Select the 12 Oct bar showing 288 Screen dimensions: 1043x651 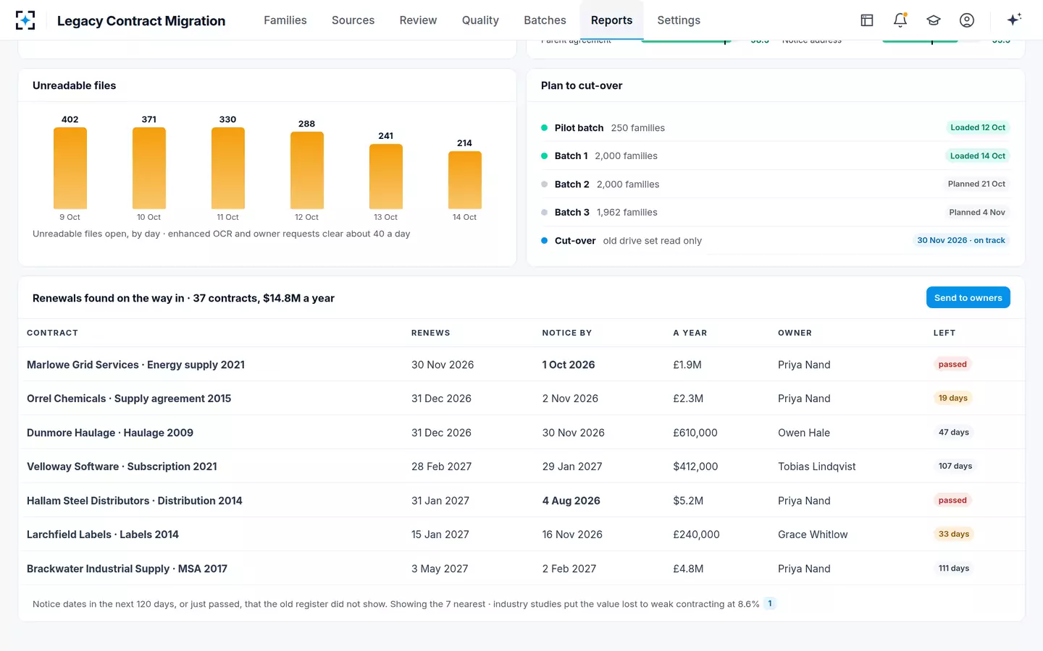(x=307, y=170)
